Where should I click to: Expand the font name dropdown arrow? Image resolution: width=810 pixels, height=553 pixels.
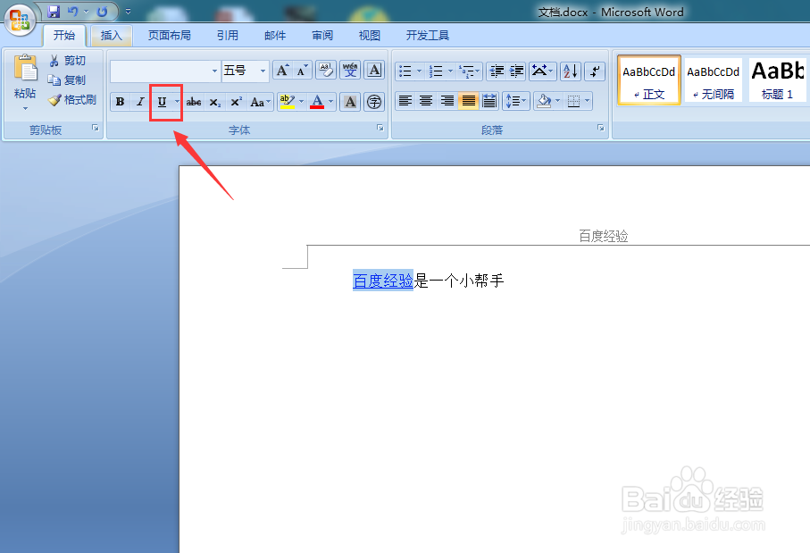(x=214, y=71)
